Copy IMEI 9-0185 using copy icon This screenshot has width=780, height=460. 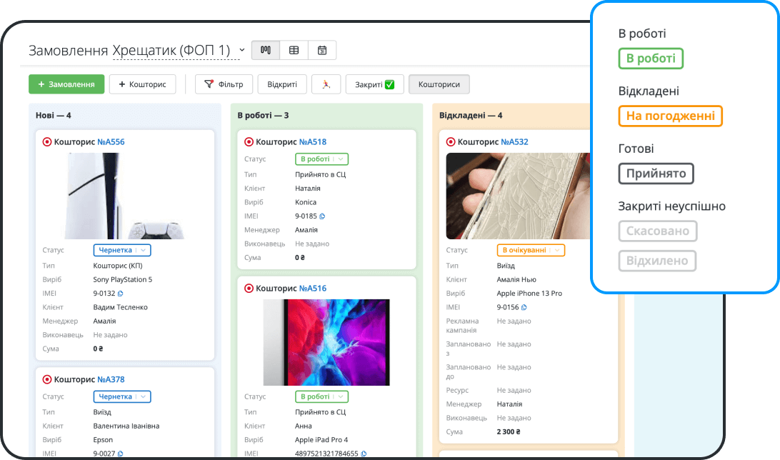[322, 216]
